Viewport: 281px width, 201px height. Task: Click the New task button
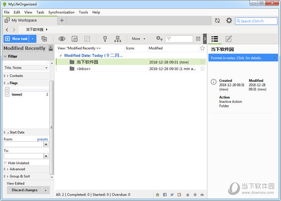[16, 39]
